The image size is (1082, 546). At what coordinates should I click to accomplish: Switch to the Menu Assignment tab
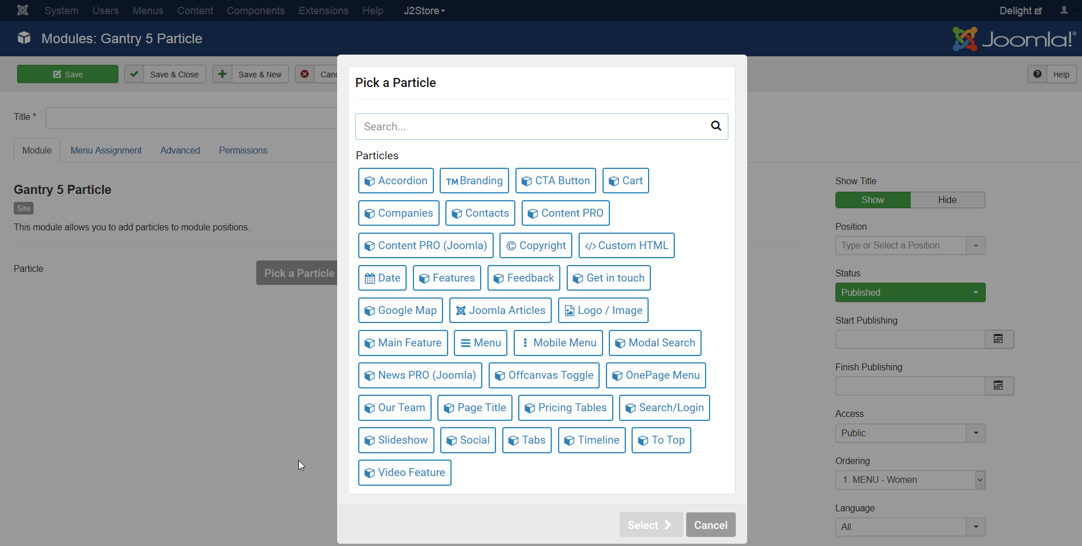click(106, 150)
